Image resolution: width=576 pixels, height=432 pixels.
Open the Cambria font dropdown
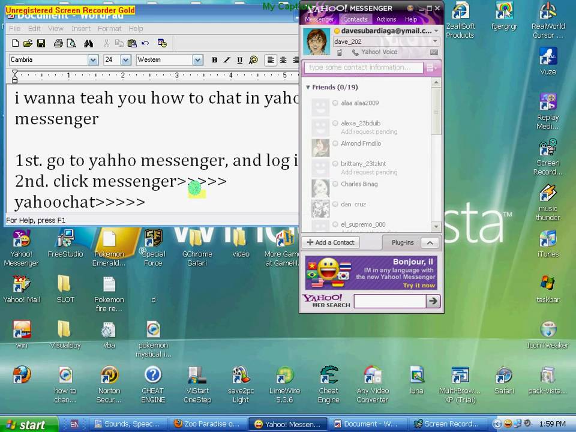93,60
